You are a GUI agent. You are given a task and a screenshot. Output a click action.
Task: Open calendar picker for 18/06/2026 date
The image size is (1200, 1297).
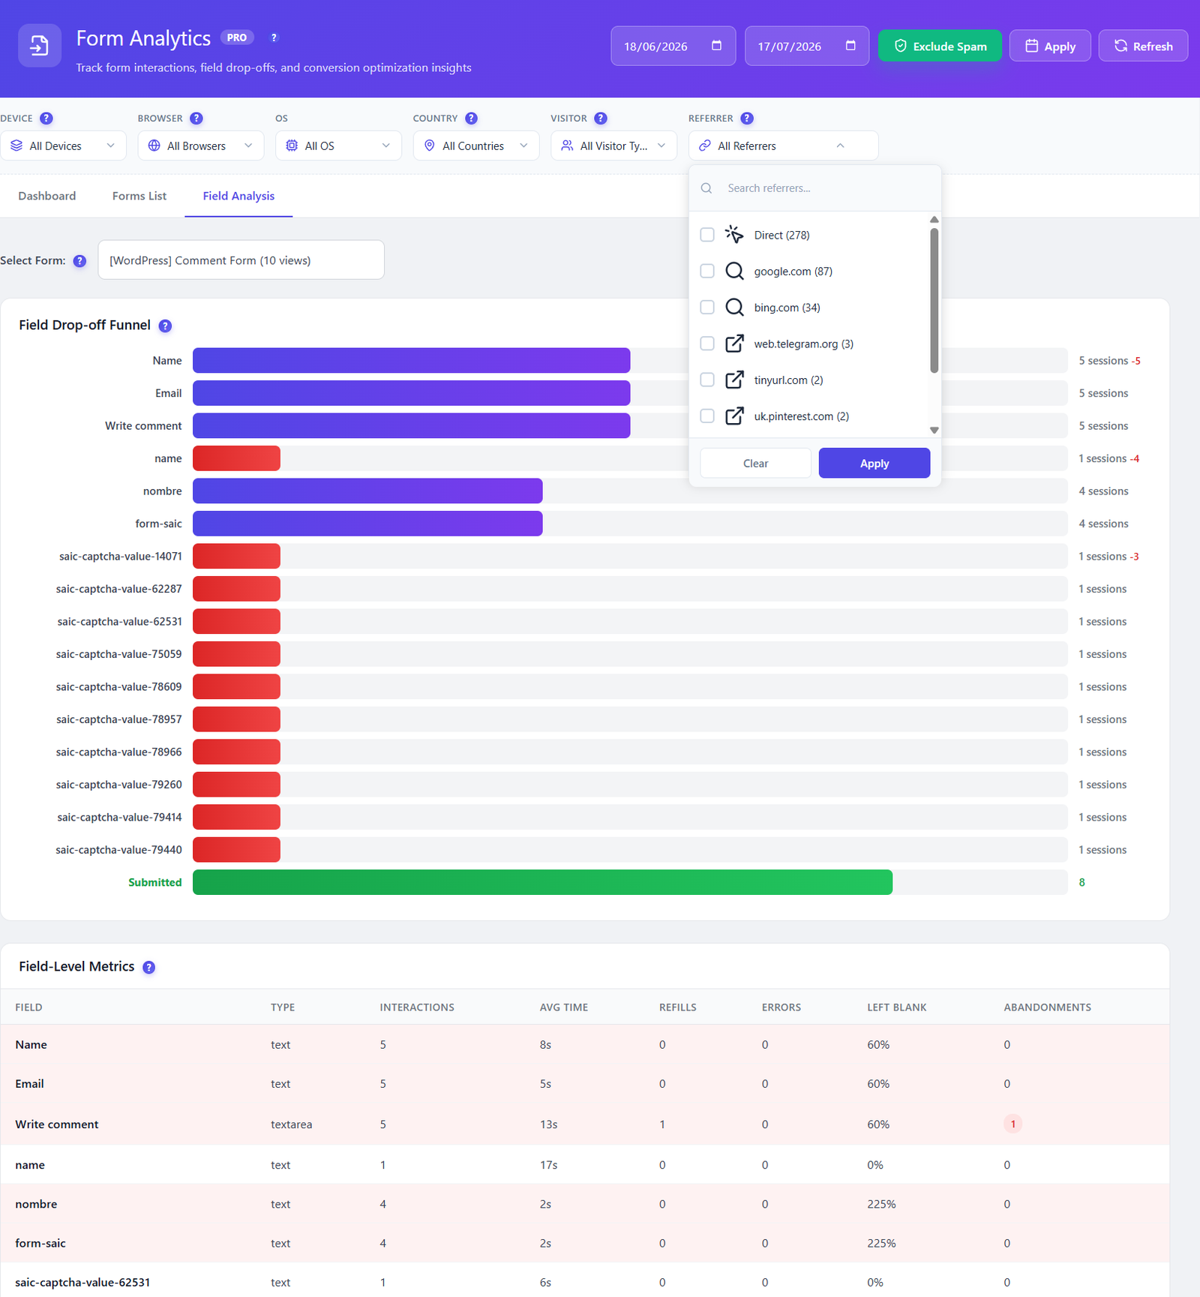[716, 46]
